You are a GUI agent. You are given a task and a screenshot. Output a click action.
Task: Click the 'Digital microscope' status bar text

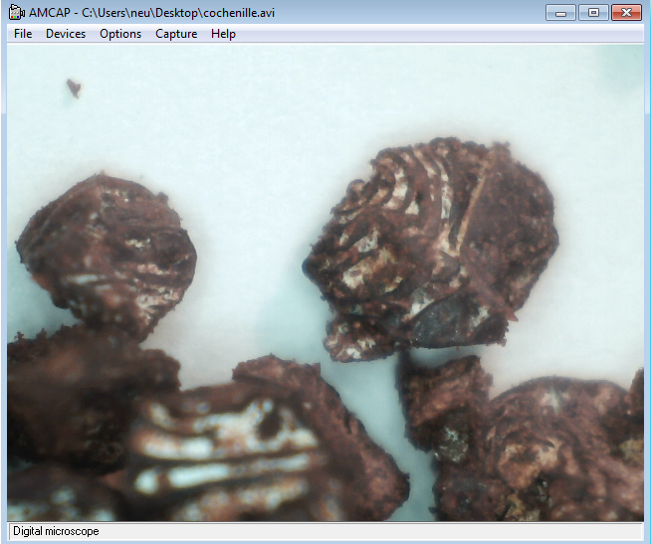(x=57, y=532)
